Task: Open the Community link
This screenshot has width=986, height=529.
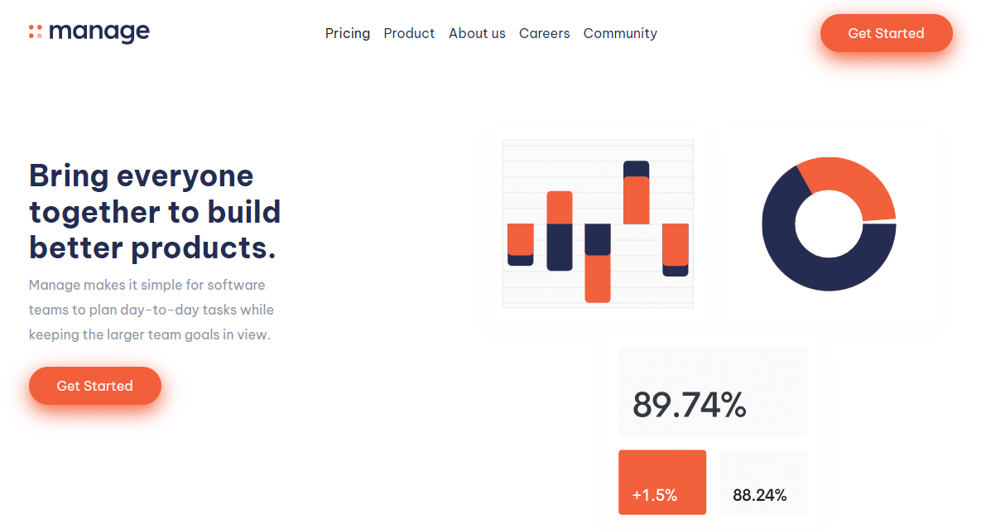Action: point(620,33)
